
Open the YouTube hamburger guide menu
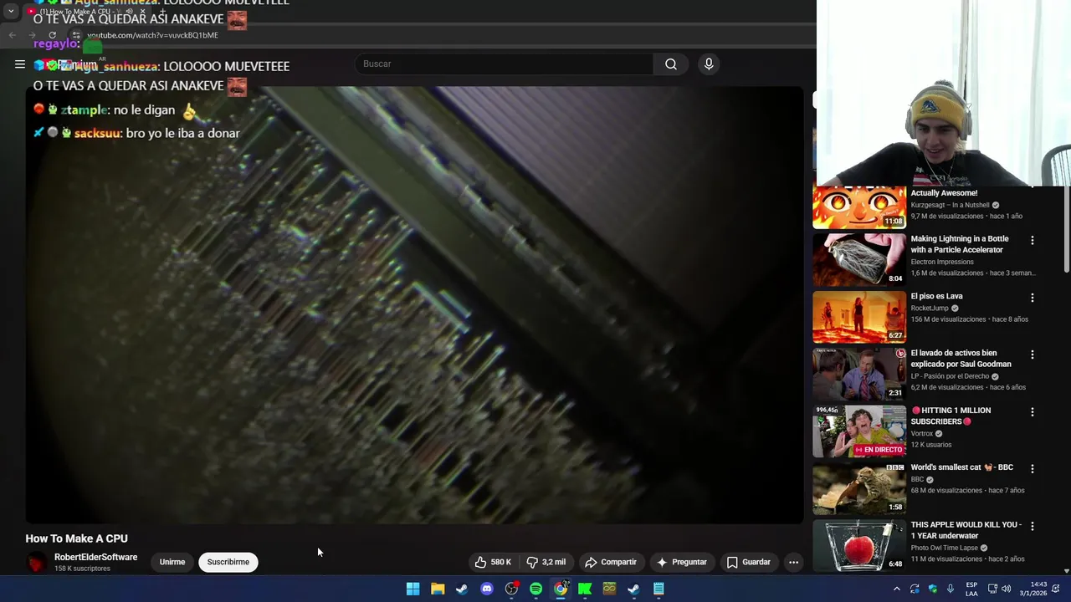(x=20, y=64)
